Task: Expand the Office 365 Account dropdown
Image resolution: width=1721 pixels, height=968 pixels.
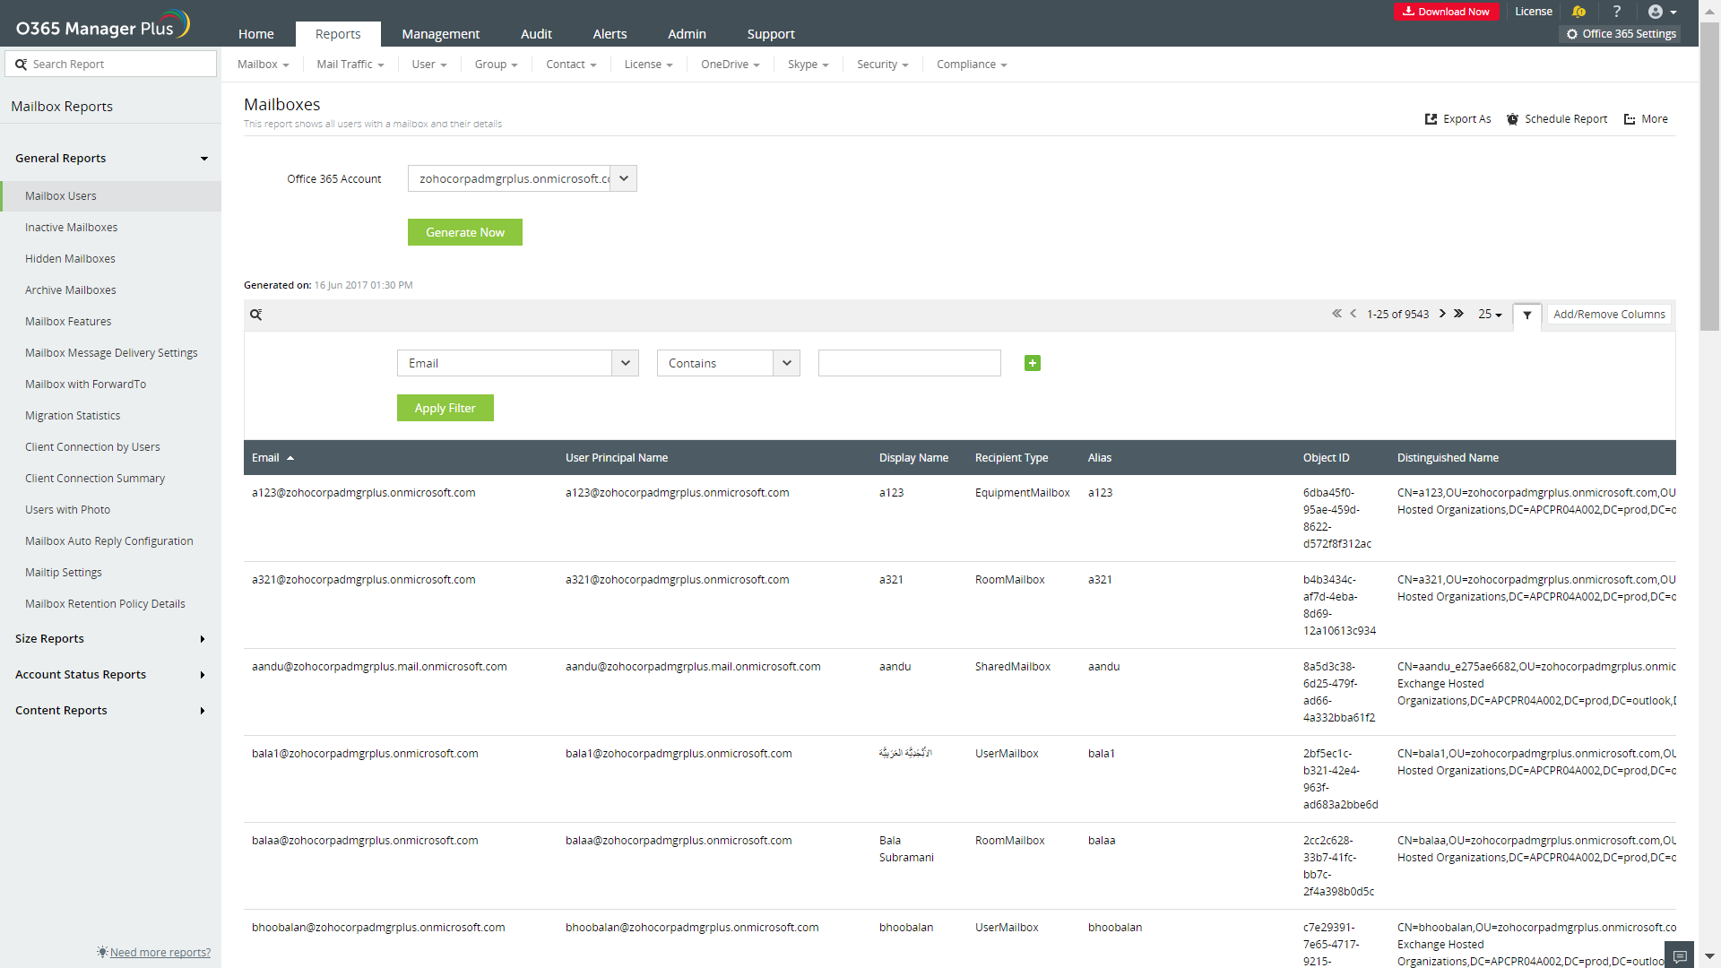Action: [x=624, y=178]
